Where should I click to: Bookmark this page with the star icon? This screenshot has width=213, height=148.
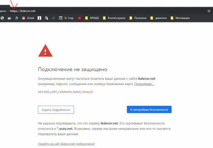(209, 11)
